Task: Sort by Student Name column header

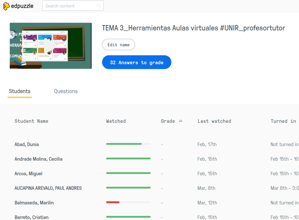Action: click(31, 121)
